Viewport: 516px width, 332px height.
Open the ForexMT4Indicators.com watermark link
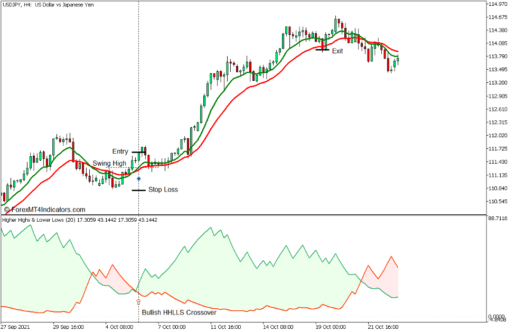click(x=45, y=210)
